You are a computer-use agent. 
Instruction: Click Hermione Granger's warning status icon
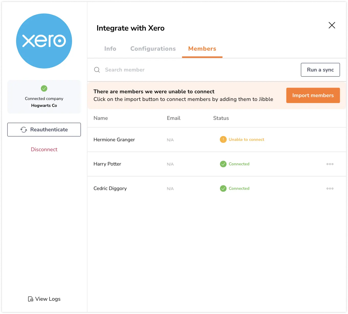[x=223, y=140]
